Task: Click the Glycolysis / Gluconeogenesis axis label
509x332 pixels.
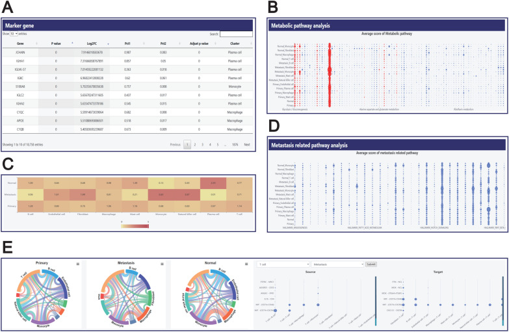Action: 294,109
